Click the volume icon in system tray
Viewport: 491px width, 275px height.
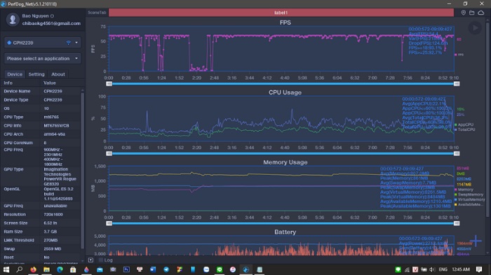tap(432, 269)
